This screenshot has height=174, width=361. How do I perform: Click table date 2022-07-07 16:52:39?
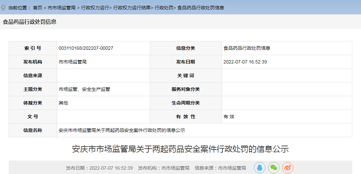click(x=245, y=62)
